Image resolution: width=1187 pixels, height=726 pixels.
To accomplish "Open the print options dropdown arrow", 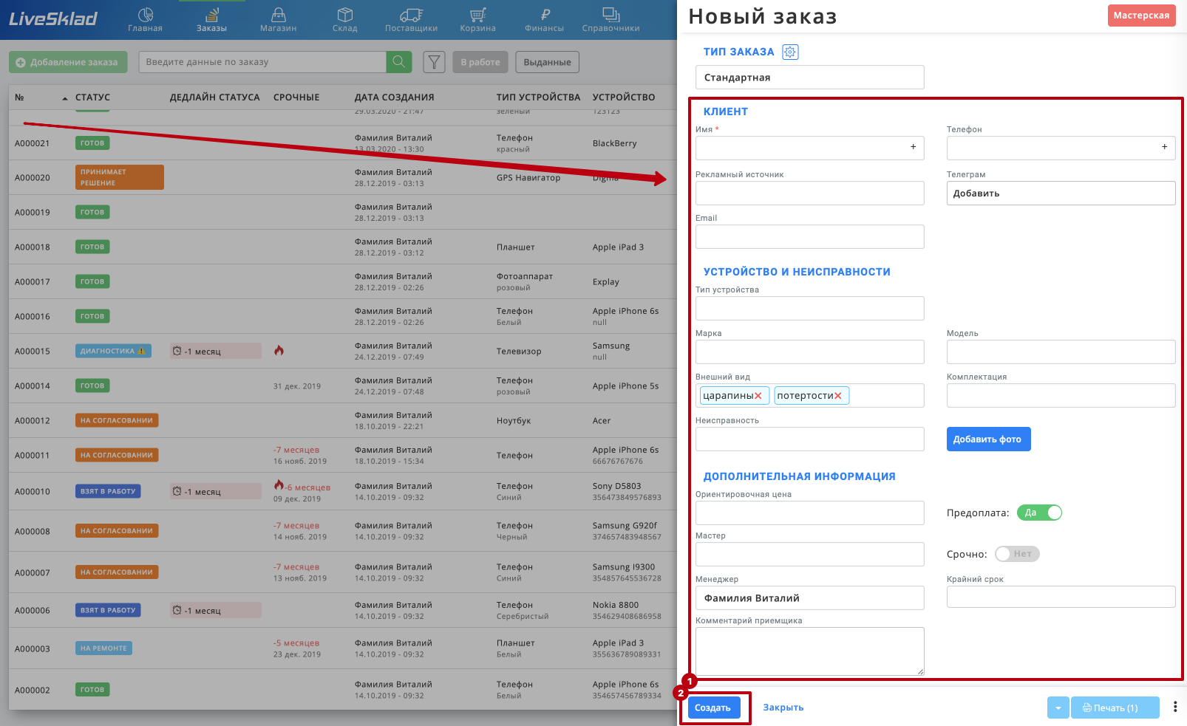I will pos(1058,708).
